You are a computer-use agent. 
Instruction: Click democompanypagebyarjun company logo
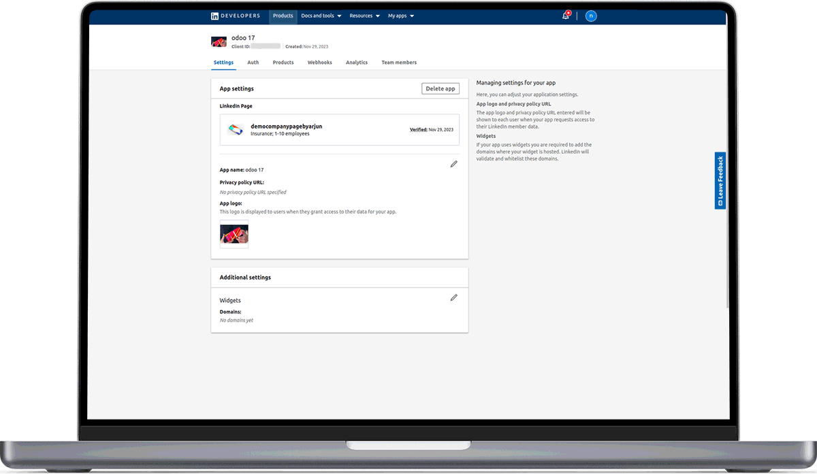tap(235, 129)
